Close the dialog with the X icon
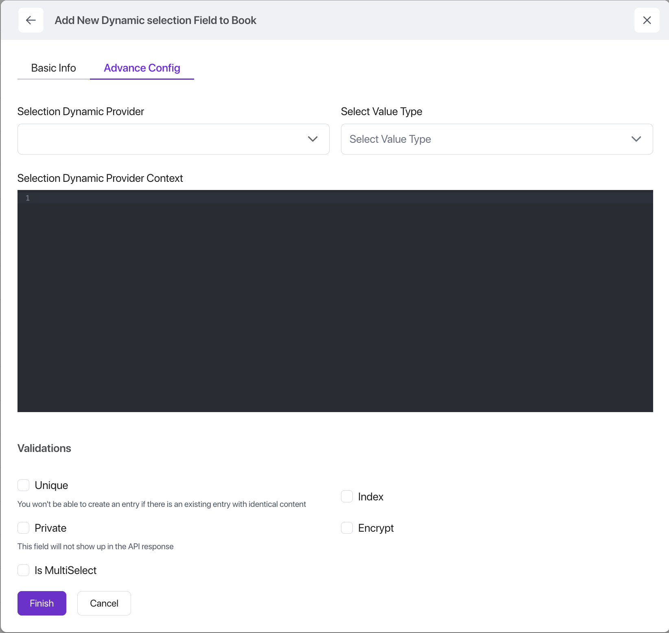669x633 pixels. pyautogui.click(x=647, y=20)
